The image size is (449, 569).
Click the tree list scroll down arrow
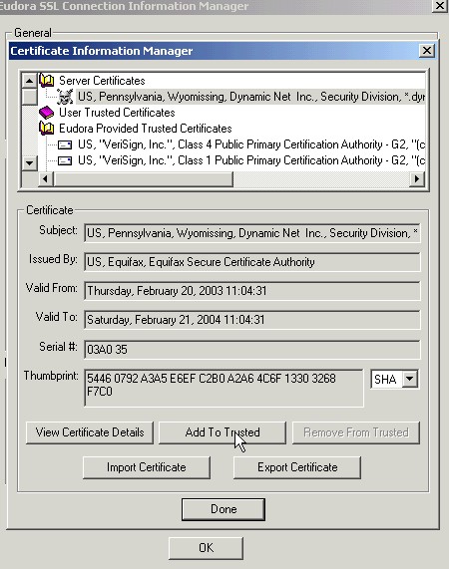29,163
